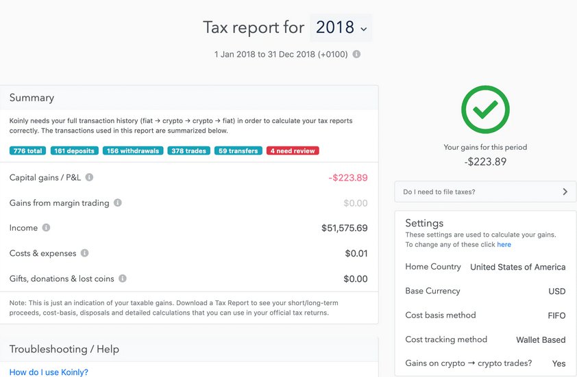
Task: Click the 'here' link to change settings
Action: click(504, 244)
